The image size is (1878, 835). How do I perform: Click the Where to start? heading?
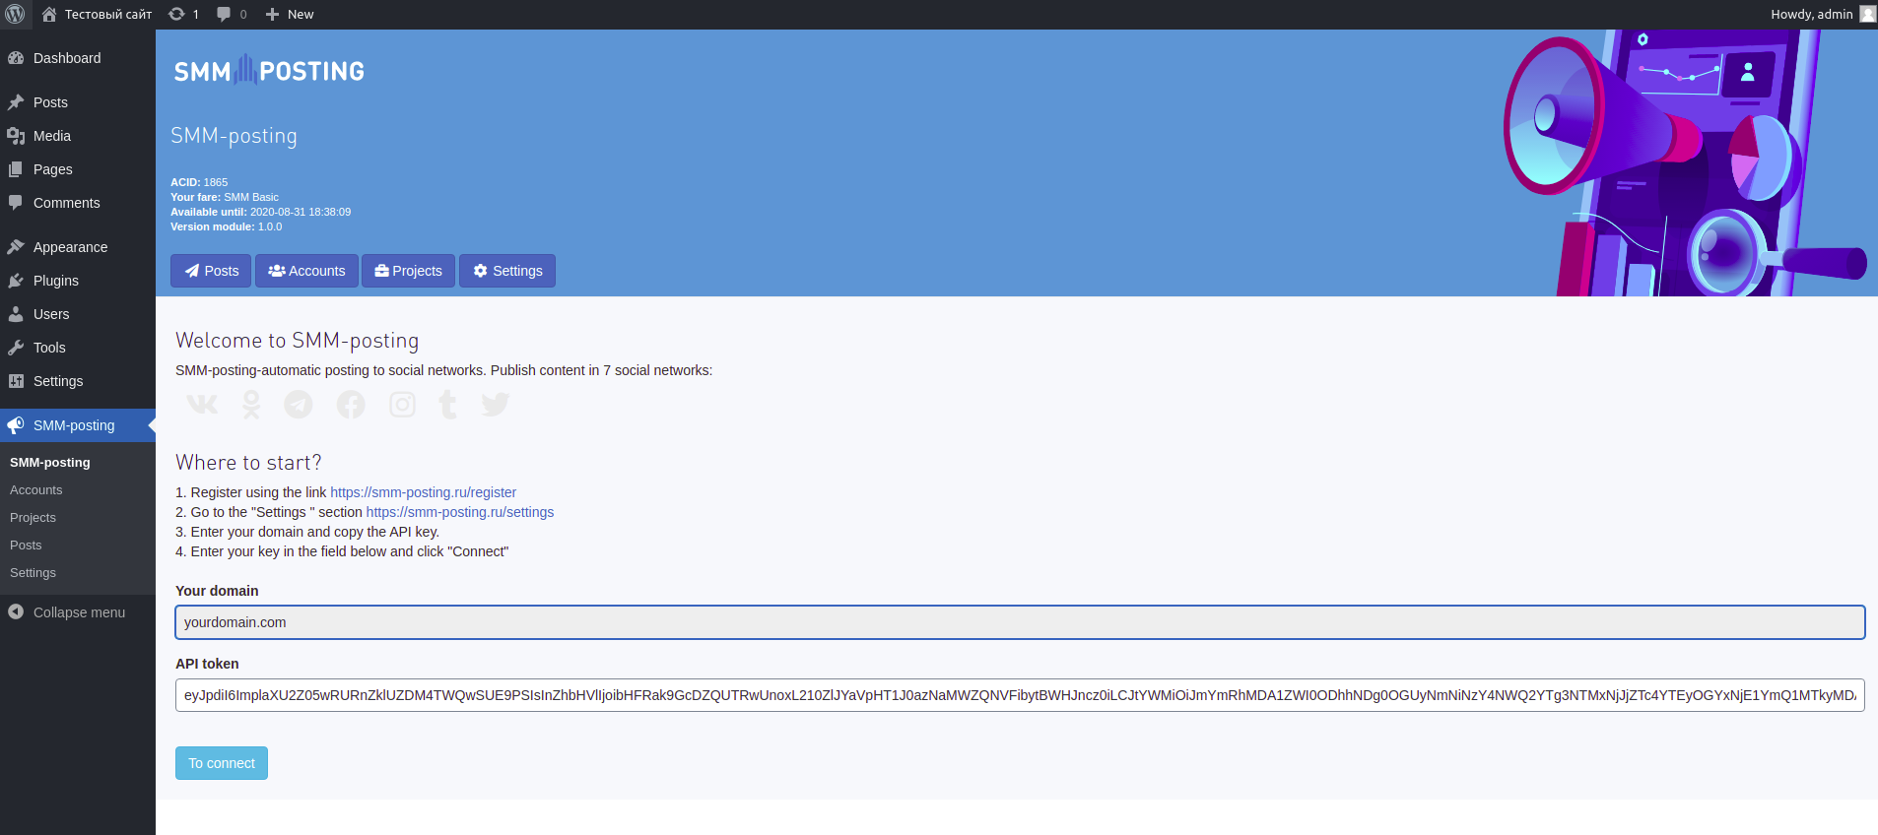(248, 463)
